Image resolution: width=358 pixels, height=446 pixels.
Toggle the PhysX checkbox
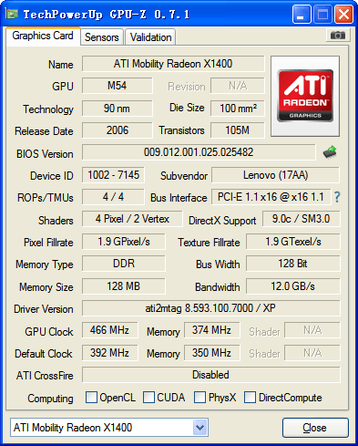click(199, 397)
